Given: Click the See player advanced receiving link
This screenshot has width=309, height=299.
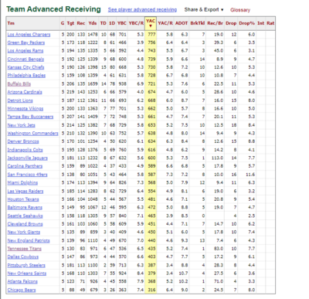Looking at the screenshot, I should tap(142, 10).
